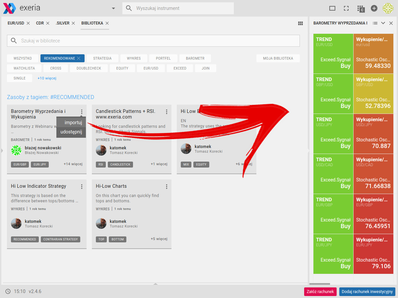Close the .SILVER tab
This screenshot has height=298, width=398.
coord(73,23)
